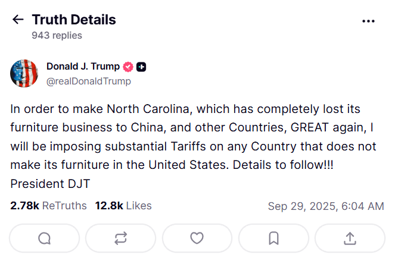Viewport: 395px width, 267px height.
Task: Share the post using upload icon
Action: (350, 238)
